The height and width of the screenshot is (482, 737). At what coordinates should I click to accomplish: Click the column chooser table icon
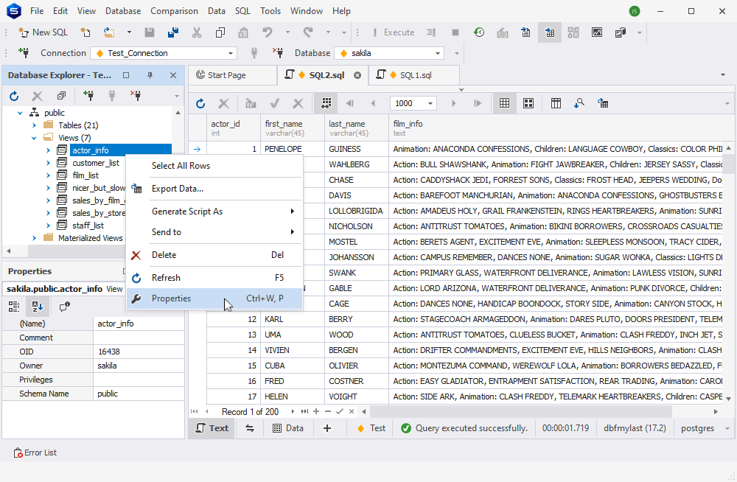tap(556, 103)
